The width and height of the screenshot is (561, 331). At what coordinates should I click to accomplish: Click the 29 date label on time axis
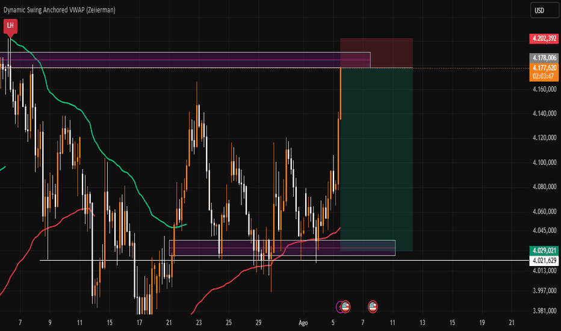click(258, 323)
